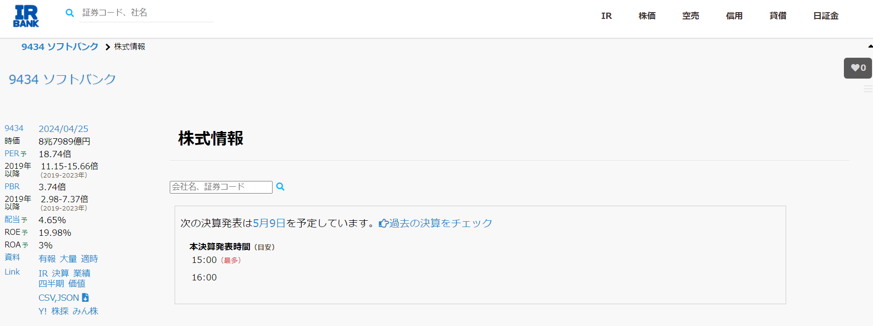Image resolution: width=873 pixels, height=326 pixels.
Task: Focus the 会社名、証券コード input field
Action: [x=221, y=187]
